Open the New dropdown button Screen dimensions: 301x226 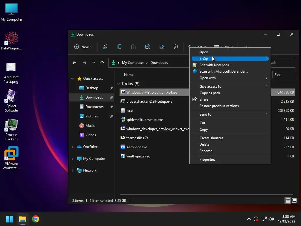pos(83,47)
